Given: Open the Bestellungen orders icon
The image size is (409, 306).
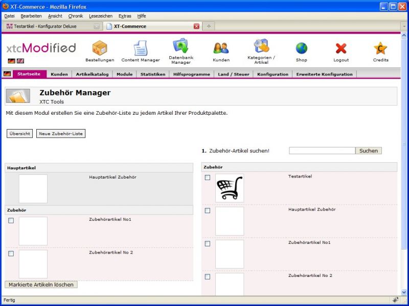Looking at the screenshot, I should click(x=100, y=48).
